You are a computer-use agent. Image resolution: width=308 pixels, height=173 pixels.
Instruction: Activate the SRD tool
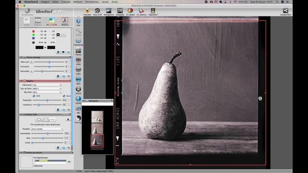coord(78,81)
